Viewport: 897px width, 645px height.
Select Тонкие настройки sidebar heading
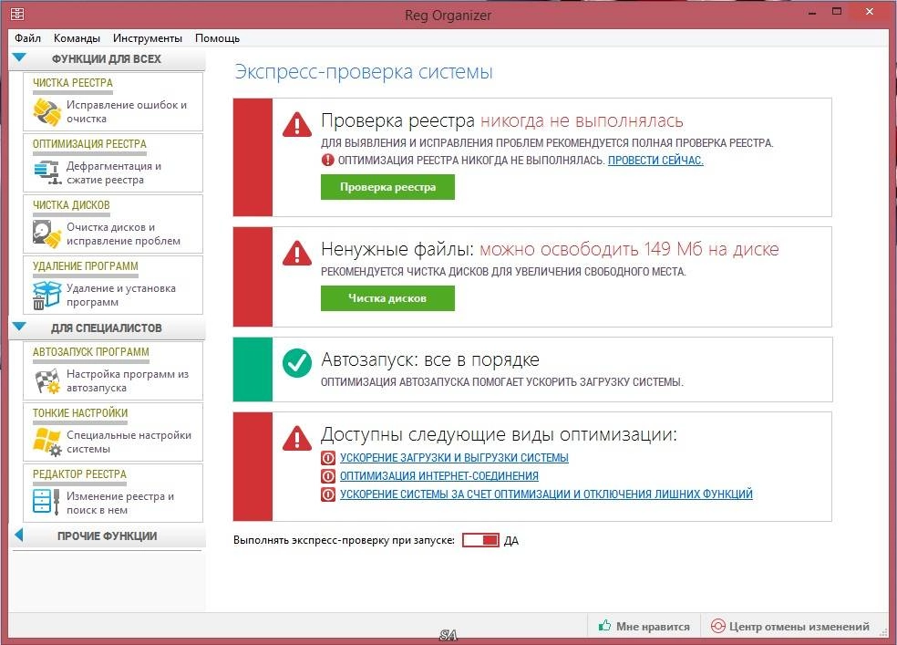point(80,414)
